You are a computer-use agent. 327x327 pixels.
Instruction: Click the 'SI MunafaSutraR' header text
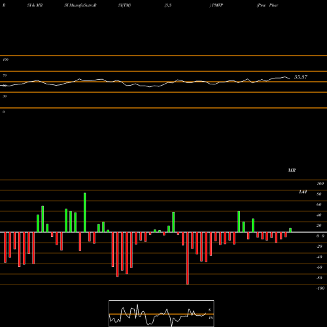point(80,5)
